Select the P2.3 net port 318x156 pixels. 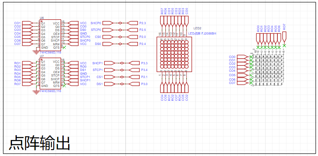click(x=133, y=23)
